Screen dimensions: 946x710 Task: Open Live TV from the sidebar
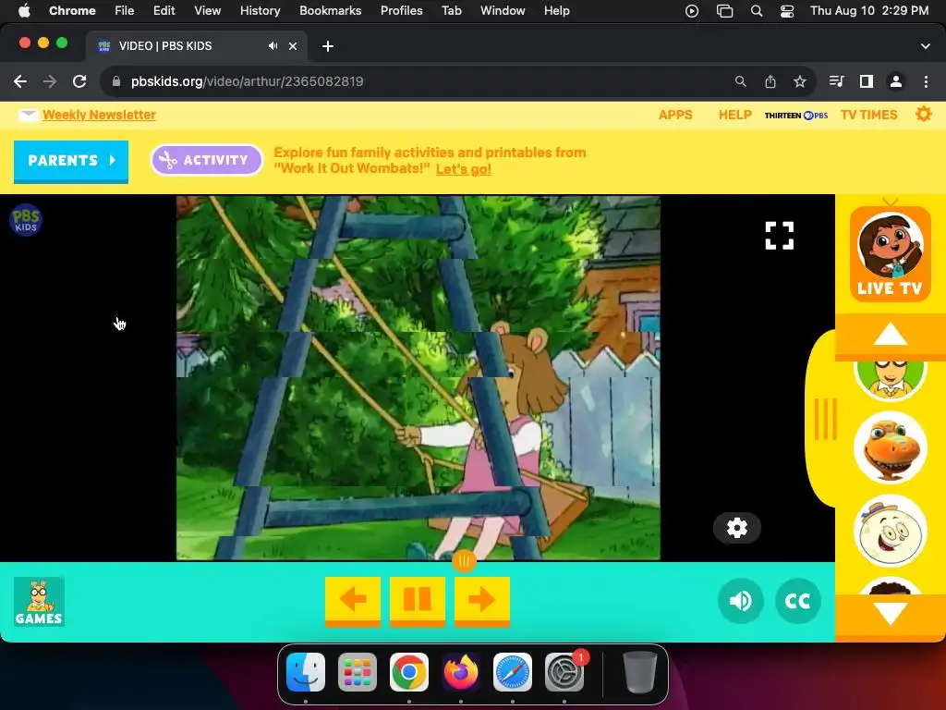point(890,253)
